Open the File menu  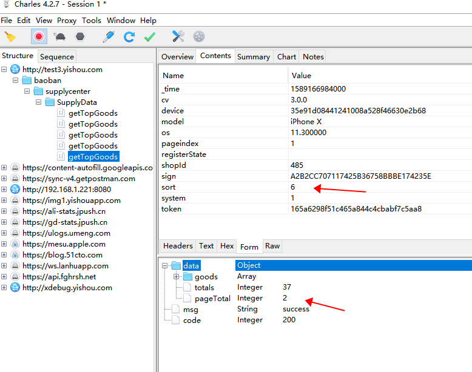[6, 21]
